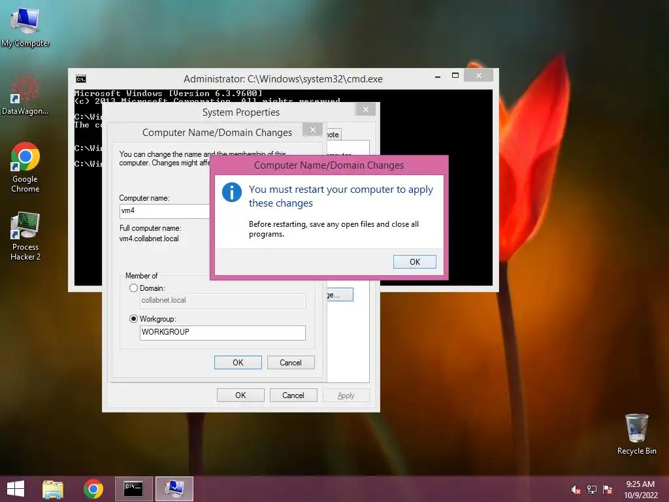Image resolution: width=669 pixels, height=502 pixels.
Task: Click the partially hidden Change... button
Action: coord(340,295)
